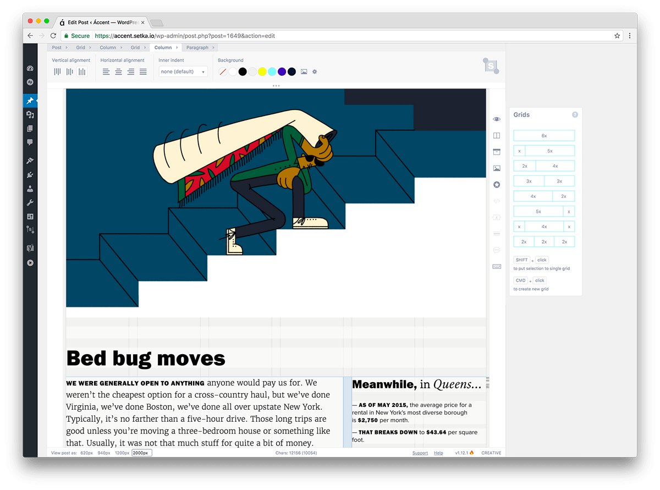Bookmark this page with star icon
Screen dimensions: 660x490
[x=617, y=36]
